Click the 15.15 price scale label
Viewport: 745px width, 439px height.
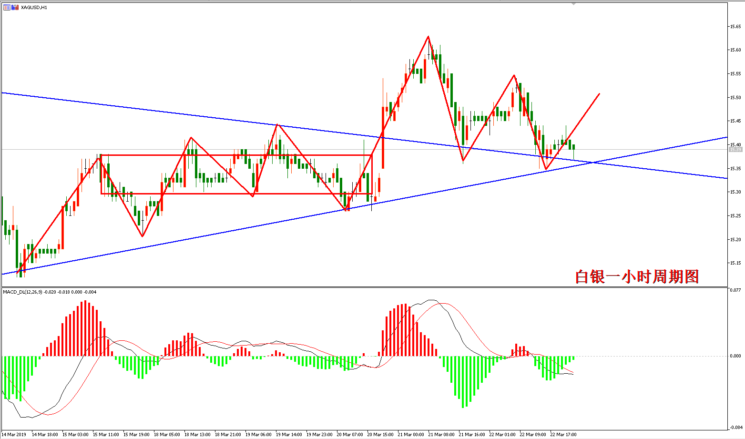pos(735,263)
